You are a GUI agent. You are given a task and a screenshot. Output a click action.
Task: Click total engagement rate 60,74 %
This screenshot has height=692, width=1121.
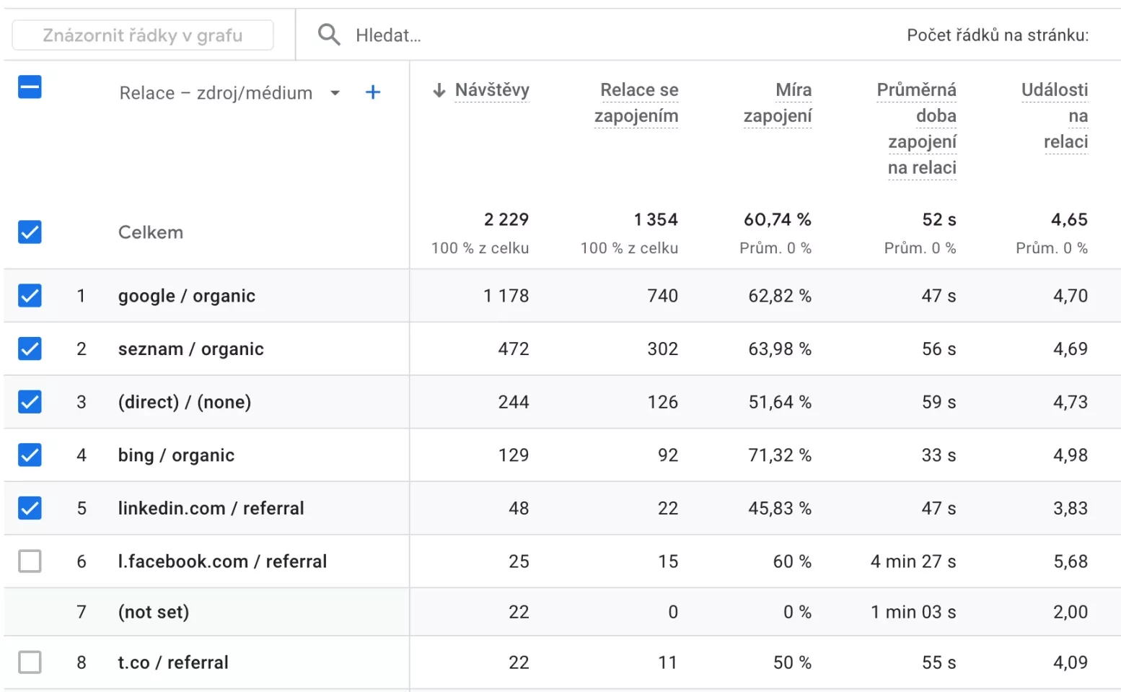(778, 219)
